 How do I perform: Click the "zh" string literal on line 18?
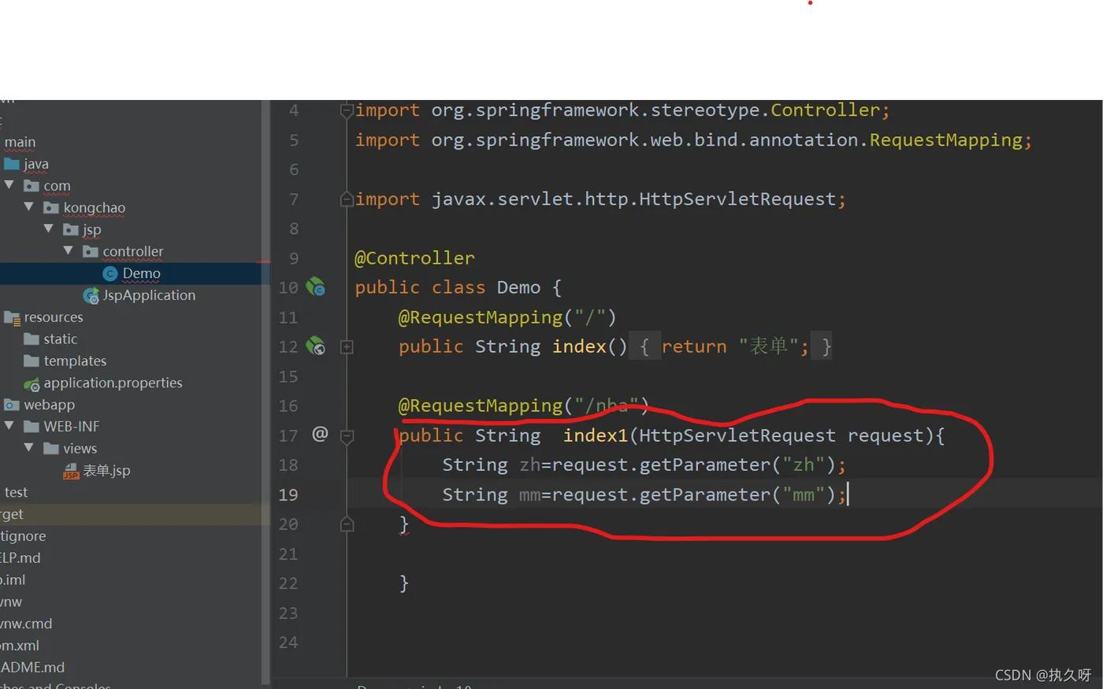pyautogui.click(x=804, y=465)
